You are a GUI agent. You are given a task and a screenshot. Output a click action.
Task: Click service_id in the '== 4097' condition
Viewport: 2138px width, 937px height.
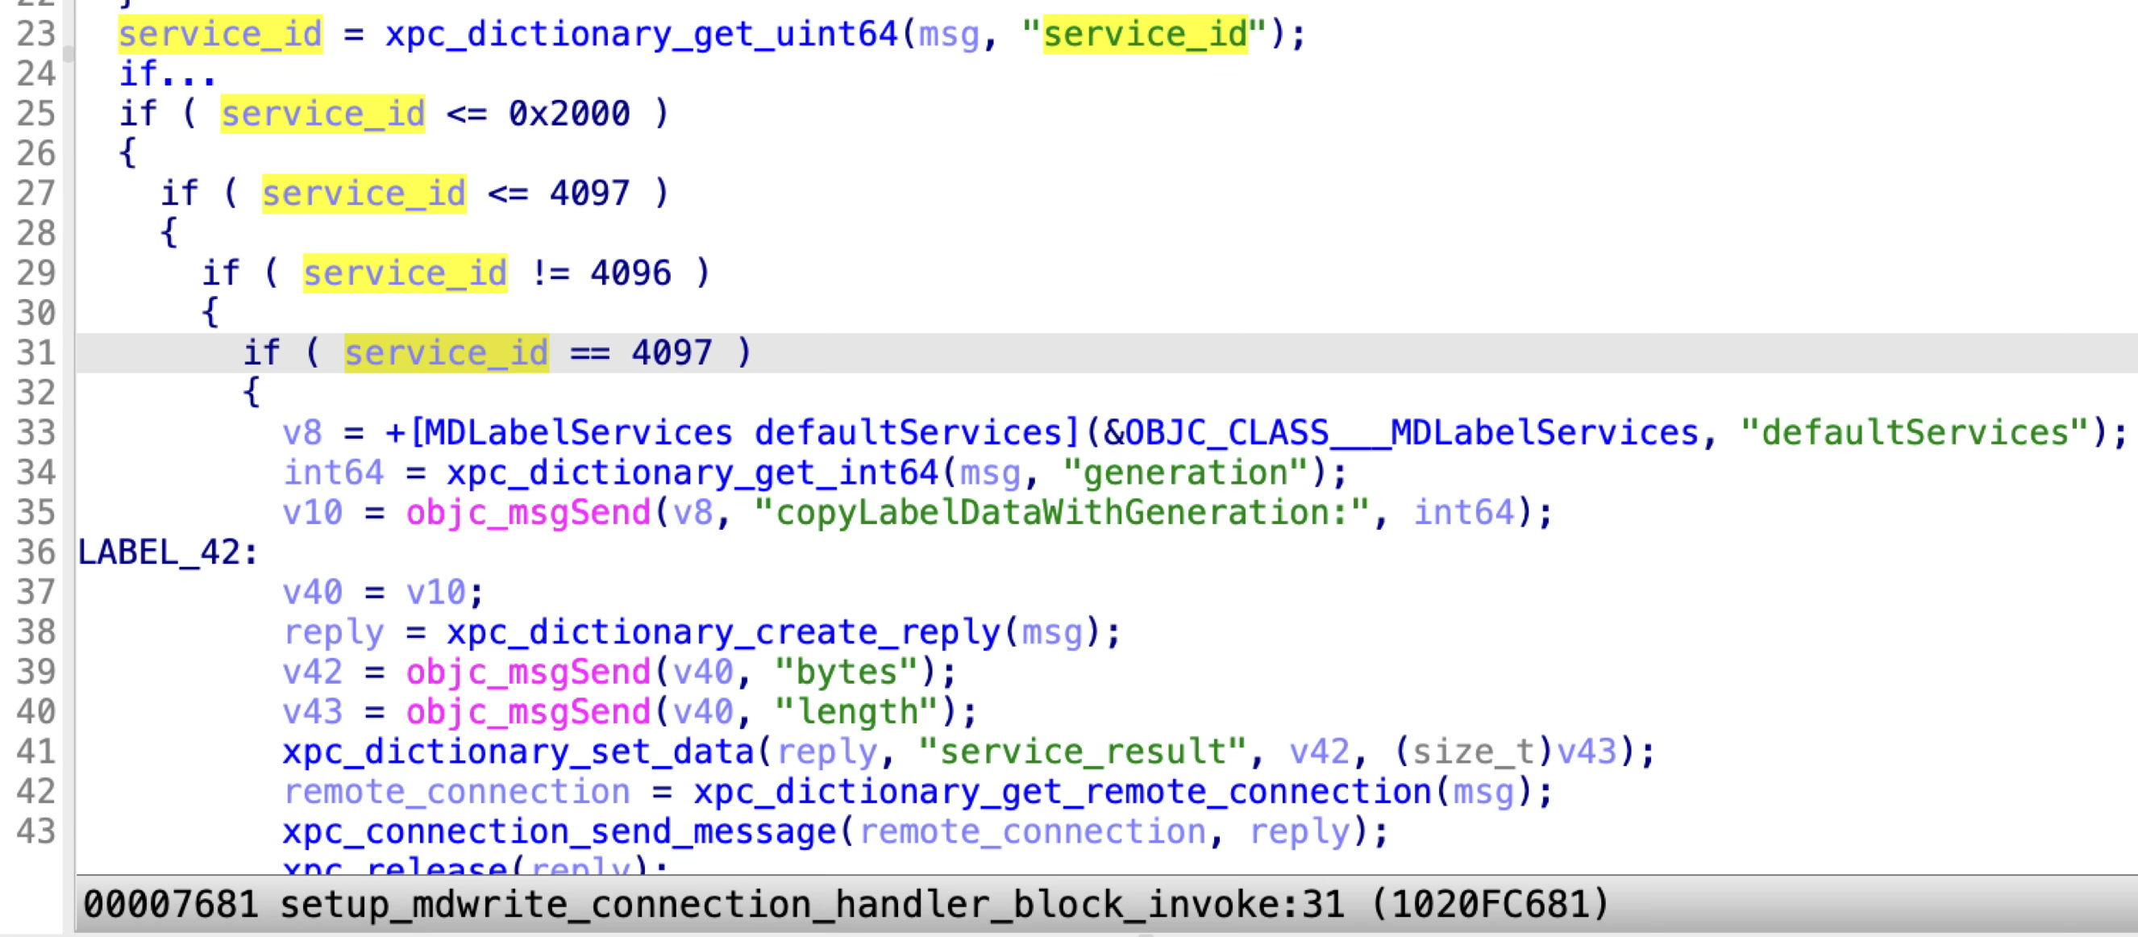point(447,352)
